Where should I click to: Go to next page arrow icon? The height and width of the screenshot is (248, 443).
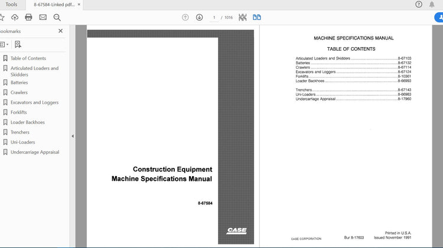tap(200, 17)
